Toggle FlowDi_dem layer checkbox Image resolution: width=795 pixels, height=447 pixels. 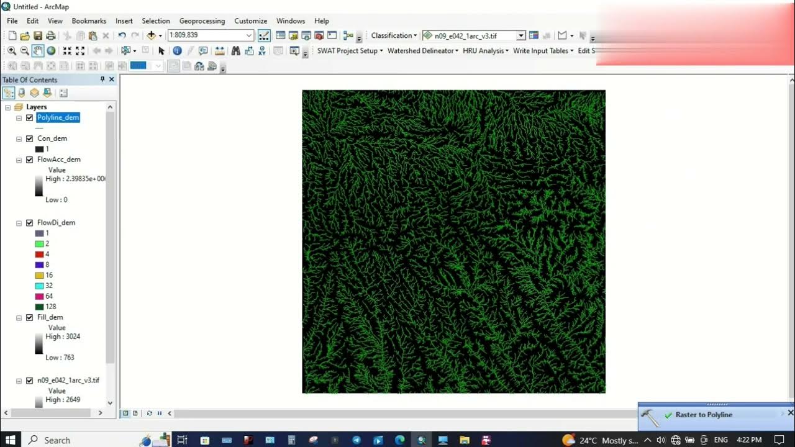pyautogui.click(x=29, y=223)
